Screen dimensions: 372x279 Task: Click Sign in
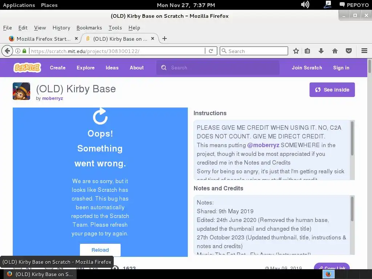(x=341, y=68)
